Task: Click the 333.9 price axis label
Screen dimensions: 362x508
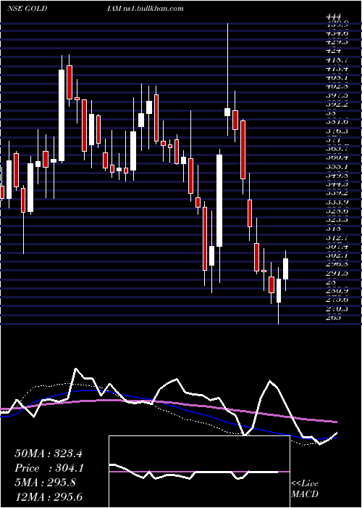Action: (x=337, y=202)
